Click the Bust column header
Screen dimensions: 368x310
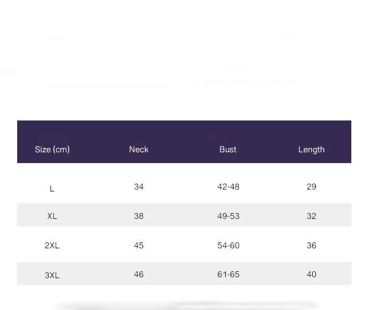click(228, 149)
